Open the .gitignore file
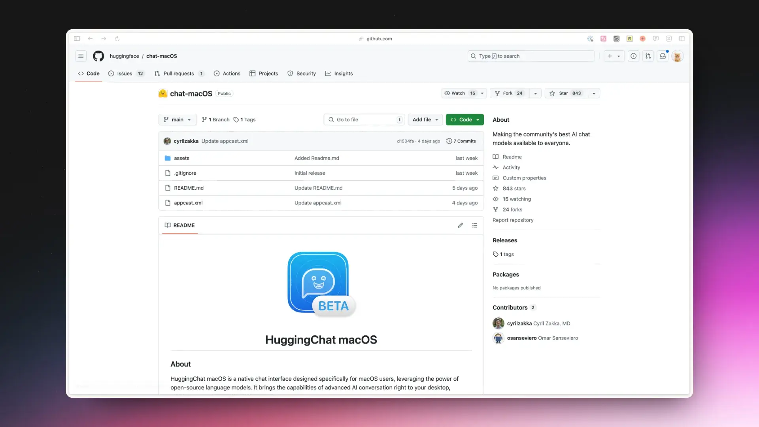 pyautogui.click(x=185, y=173)
